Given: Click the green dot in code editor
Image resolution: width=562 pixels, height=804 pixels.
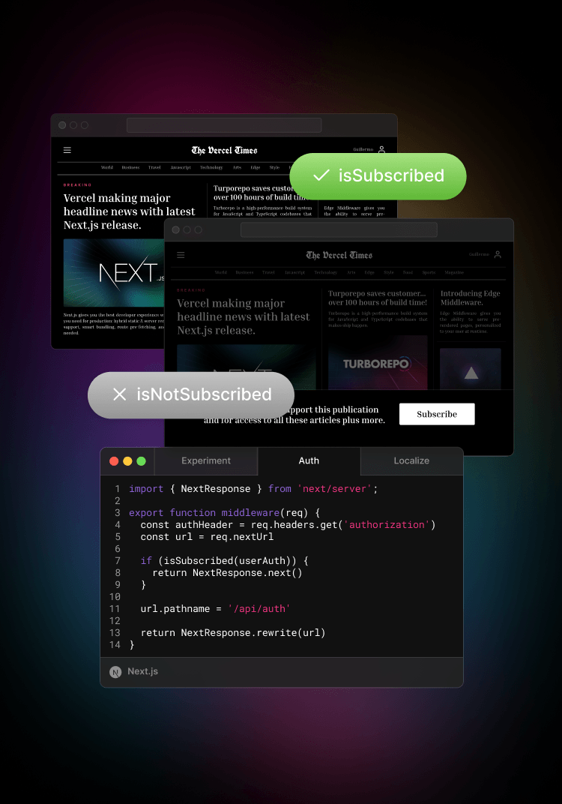Looking at the screenshot, I should (x=142, y=461).
